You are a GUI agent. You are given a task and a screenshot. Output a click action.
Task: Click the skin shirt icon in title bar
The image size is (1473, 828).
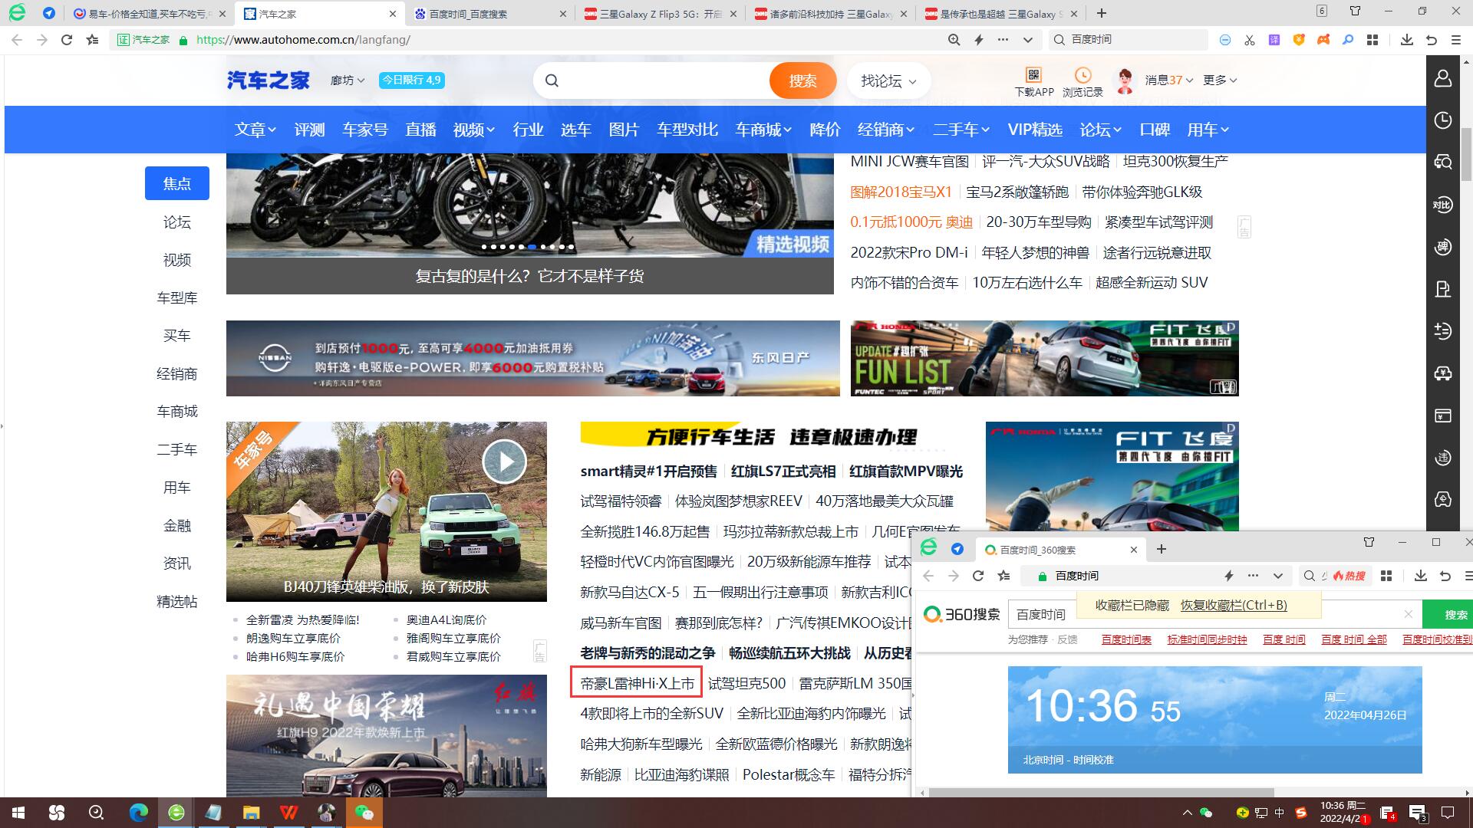pos(1355,11)
